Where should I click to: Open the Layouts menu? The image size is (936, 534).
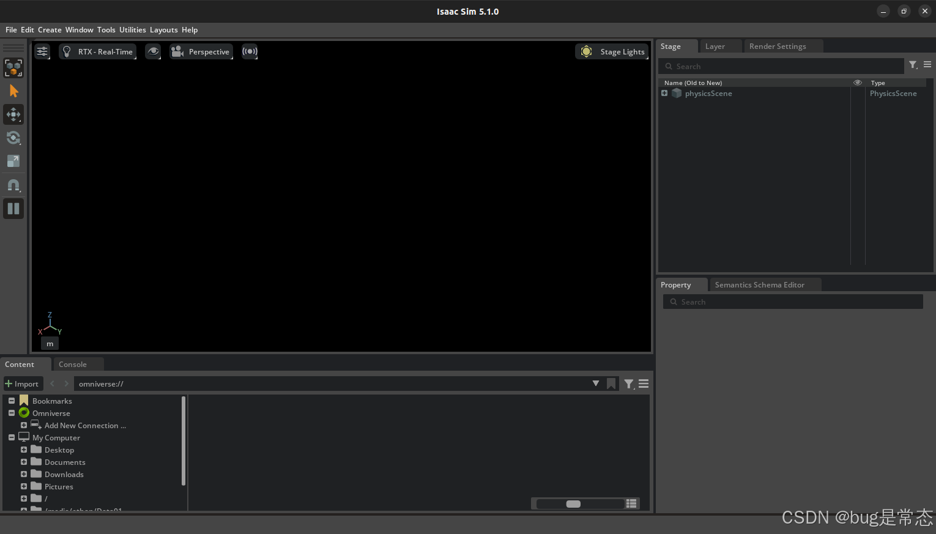coord(164,30)
